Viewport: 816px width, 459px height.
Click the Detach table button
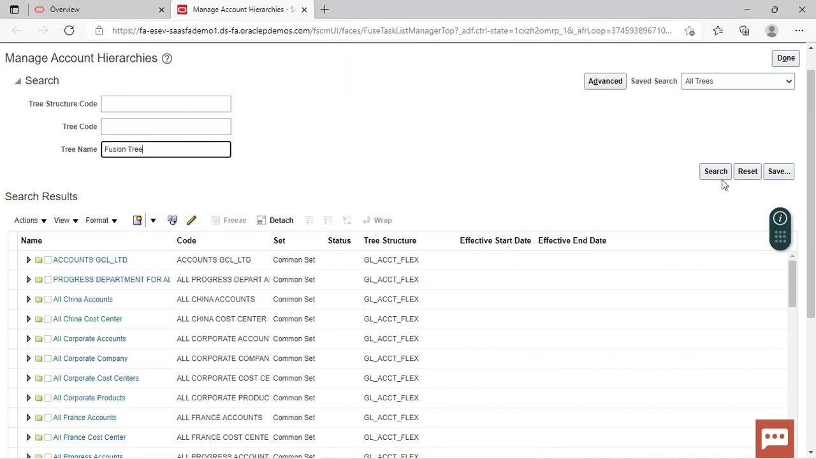click(275, 220)
